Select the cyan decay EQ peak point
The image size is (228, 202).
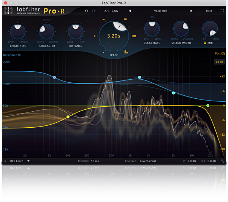coord(139,77)
